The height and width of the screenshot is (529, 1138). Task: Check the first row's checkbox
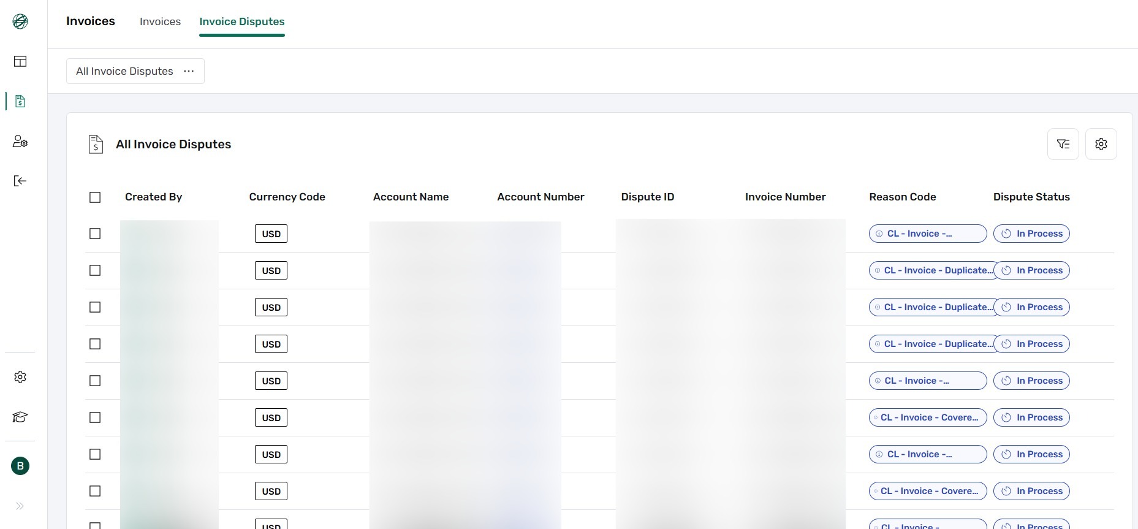pos(95,234)
